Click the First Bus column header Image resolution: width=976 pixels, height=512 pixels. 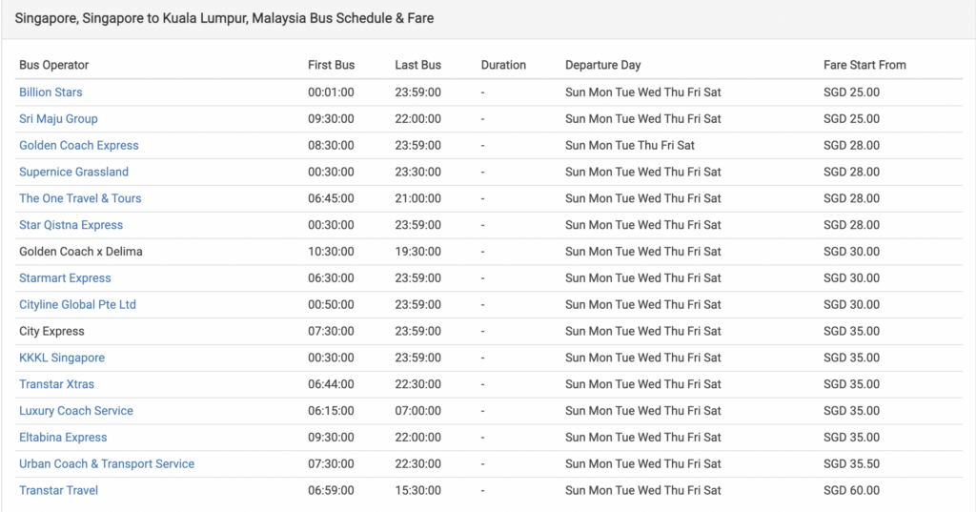point(331,65)
